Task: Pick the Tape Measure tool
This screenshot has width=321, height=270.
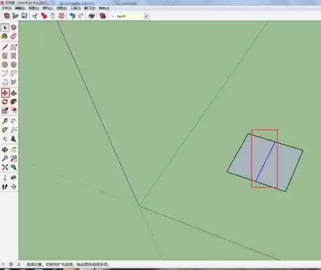Action: (5, 121)
